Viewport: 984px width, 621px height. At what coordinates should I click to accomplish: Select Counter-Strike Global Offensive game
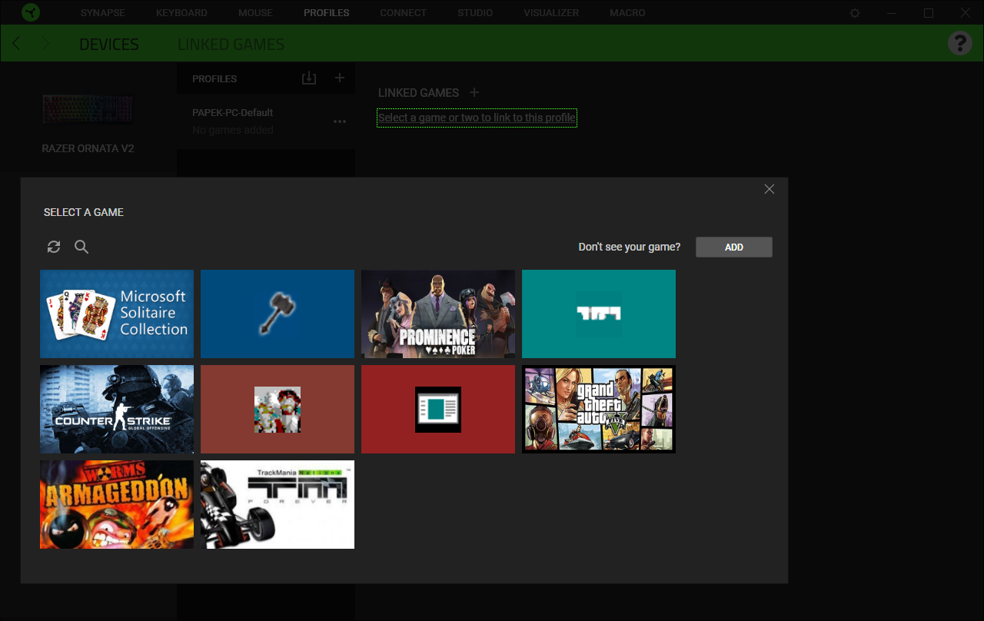(117, 409)
